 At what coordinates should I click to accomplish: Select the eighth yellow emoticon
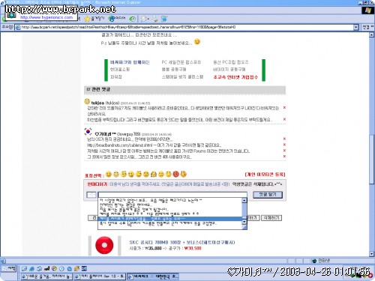tap(161, 174)
